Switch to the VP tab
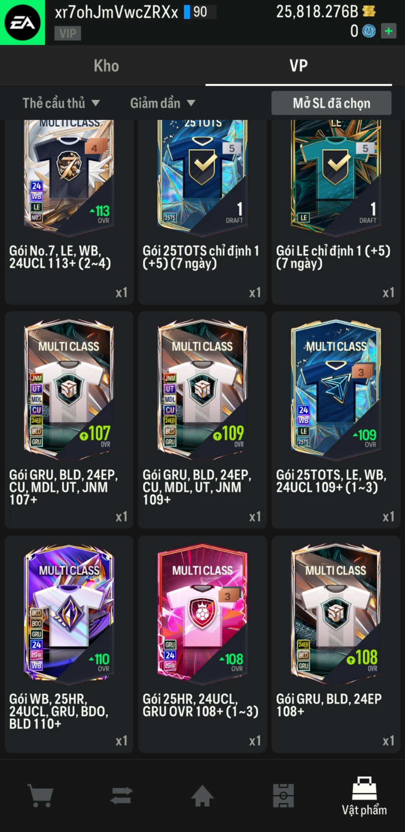Viewport: 405px width, 832px height. tap(298, 66)
